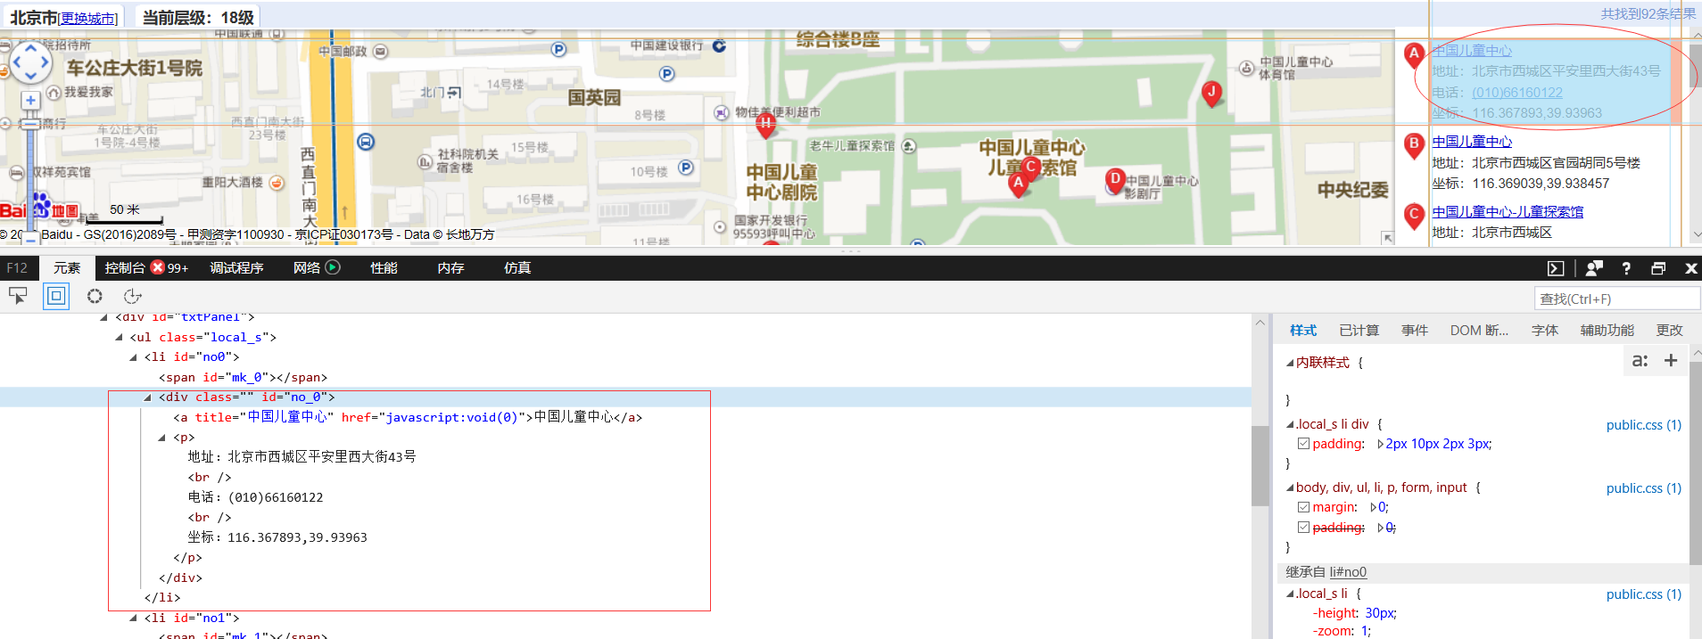Image resolution: width=1702 pixels, height=639 pixels.
Task: Collapse the .local_s li div rule
Action: point(1290,425)
